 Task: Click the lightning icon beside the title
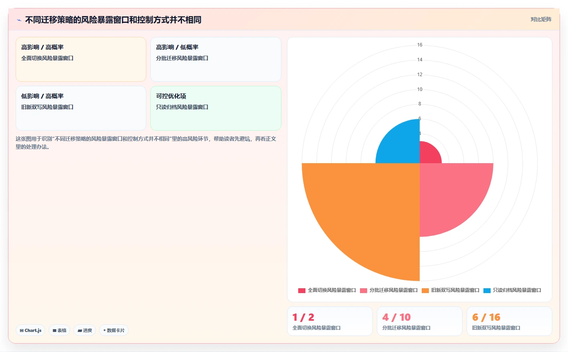click(x=19, y=20)
